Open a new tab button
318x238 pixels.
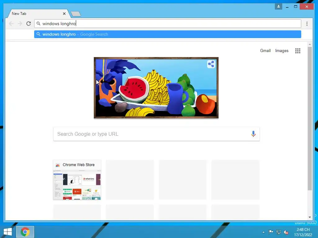[76, 14]
